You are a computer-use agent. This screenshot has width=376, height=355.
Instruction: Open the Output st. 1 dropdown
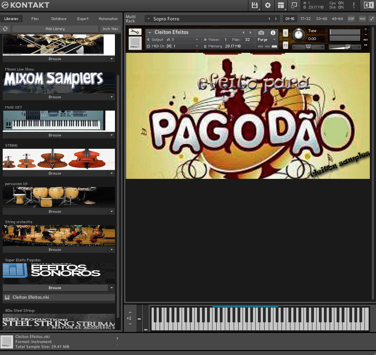(x=197, y=40)
